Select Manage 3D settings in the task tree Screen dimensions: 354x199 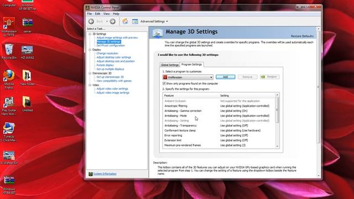[x=109, y=42]
